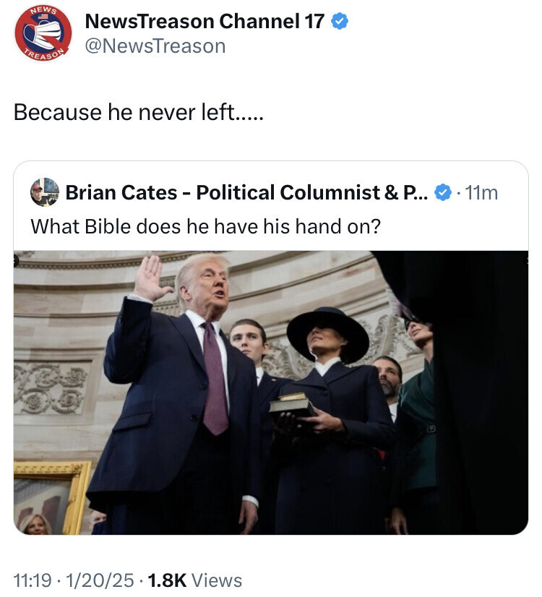Click the verified badge beside NewsTreason Channel 17
The image size is (542, 597).
(x=340, y=22)
